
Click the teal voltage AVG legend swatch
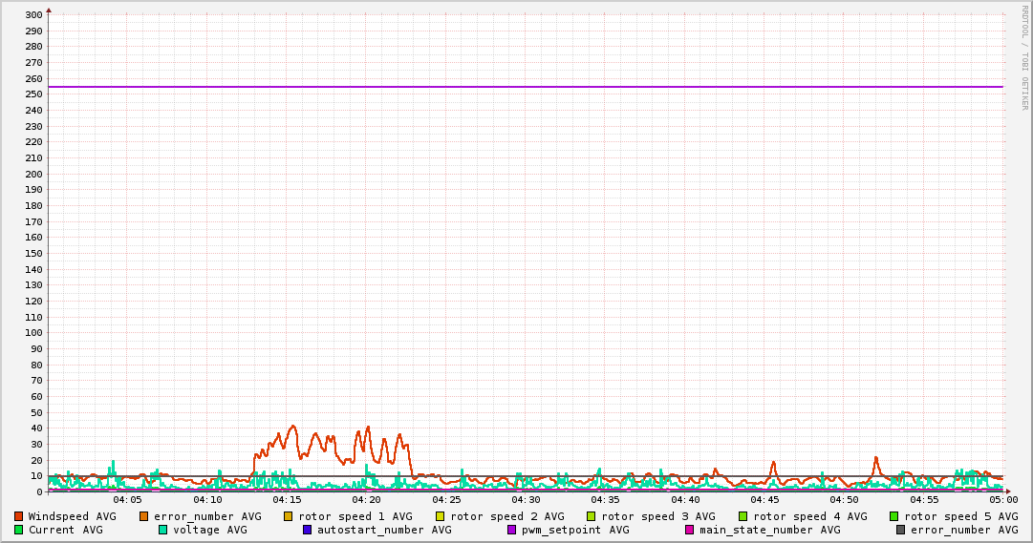pyautogui.click(x=162, y=530)
